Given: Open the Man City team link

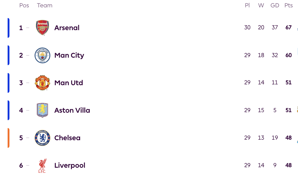Looking at the screenshot, I should click(x=69, y=55).
